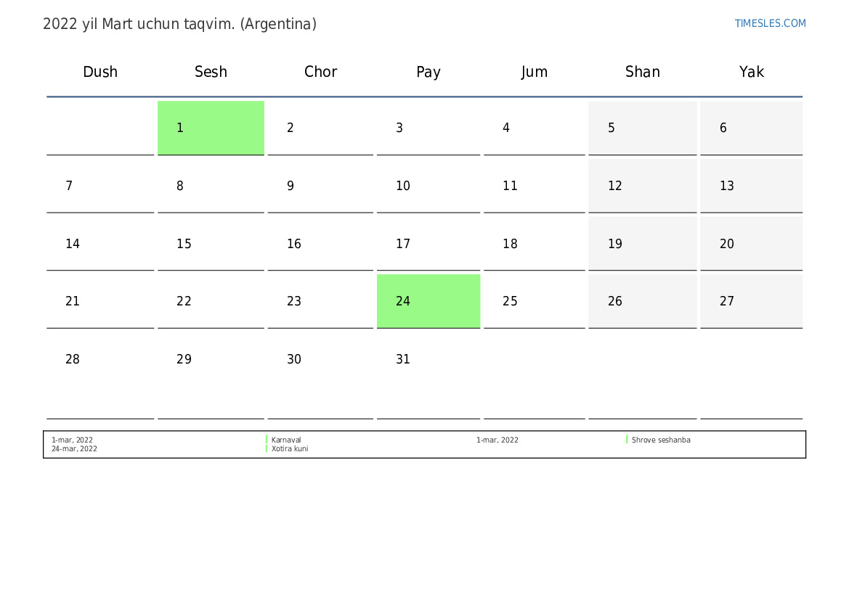Image resolution: width=849 pixels, height=600 pixels.
Task: Select the Chor weekday header
Action: [x=320, y=72]
